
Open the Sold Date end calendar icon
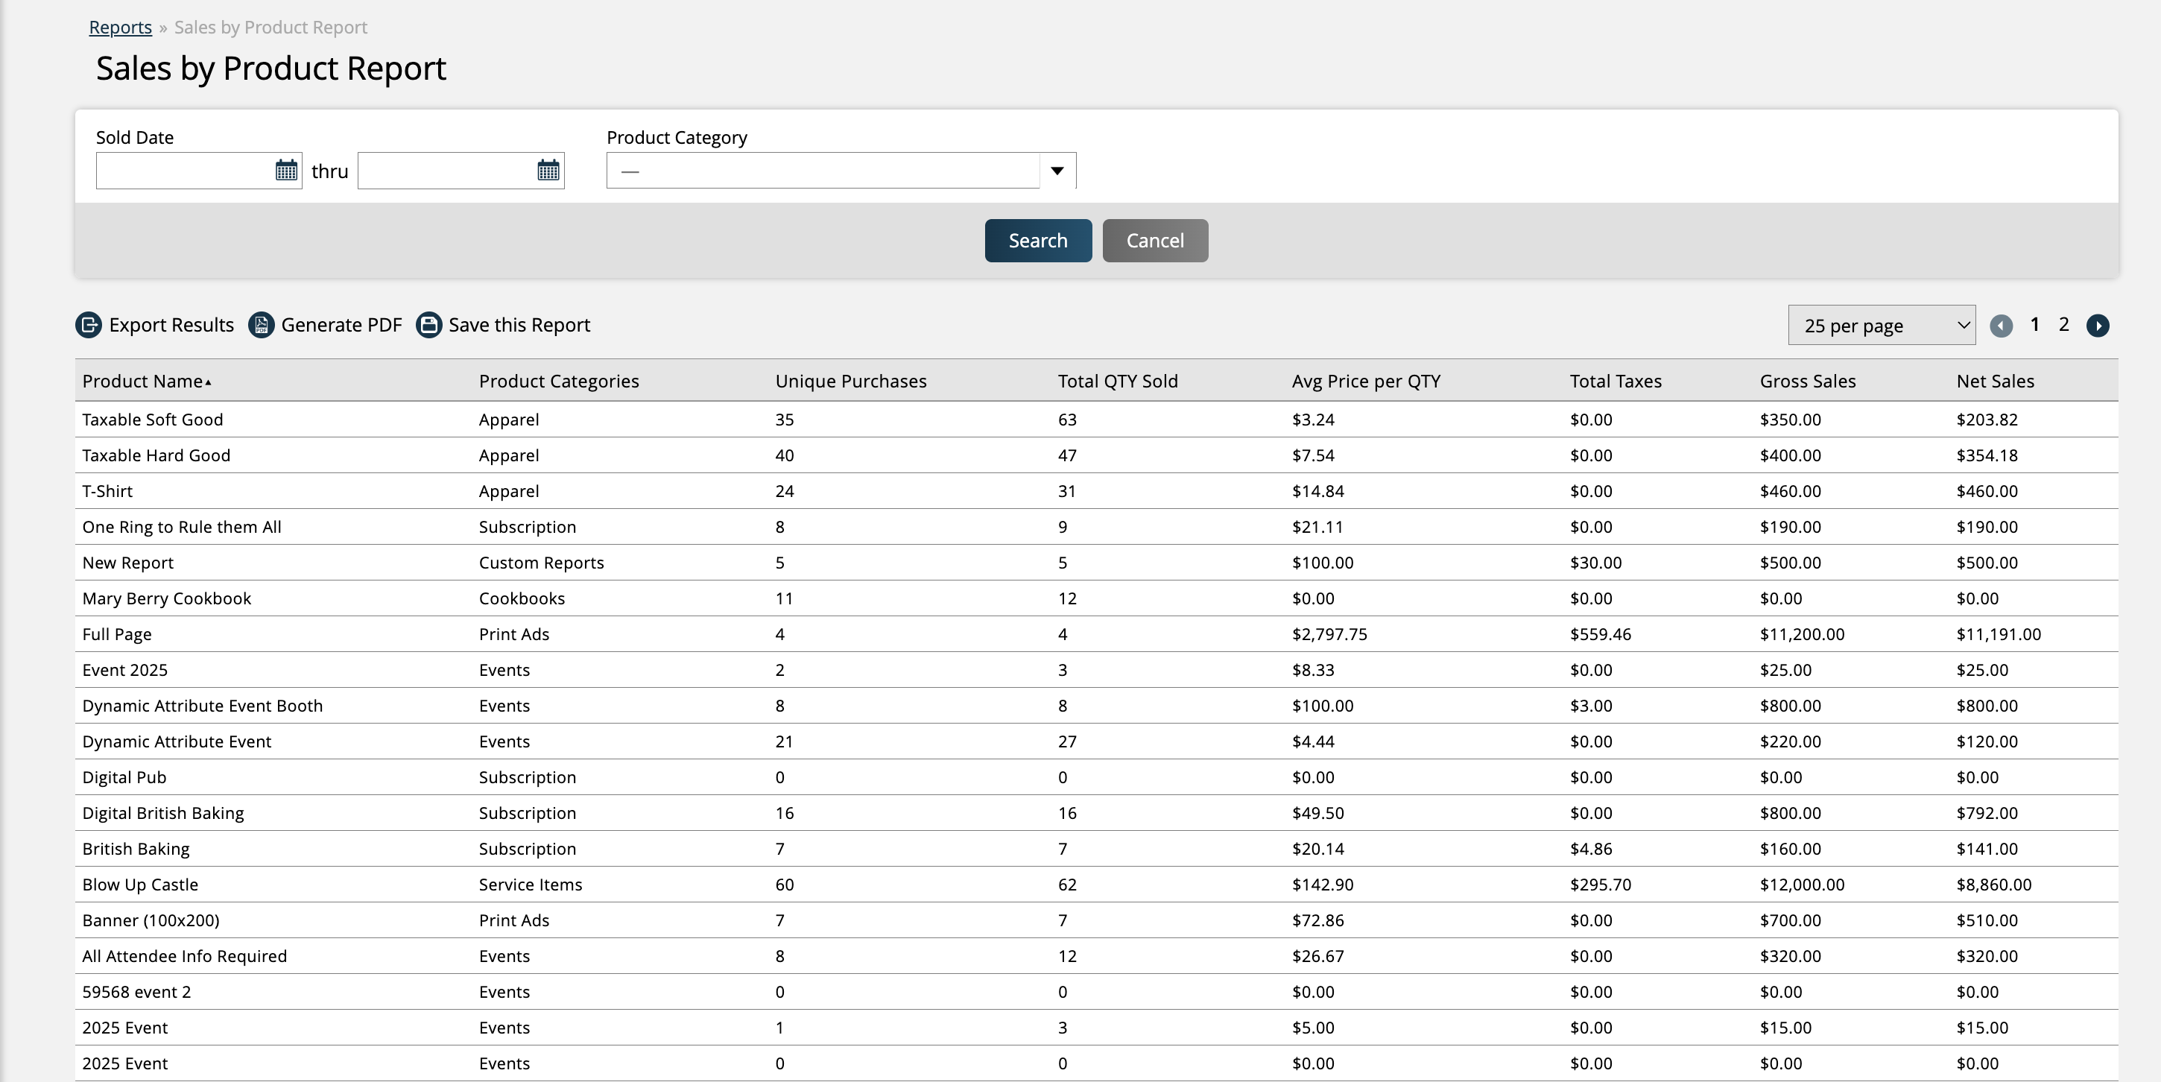[548, 170]
